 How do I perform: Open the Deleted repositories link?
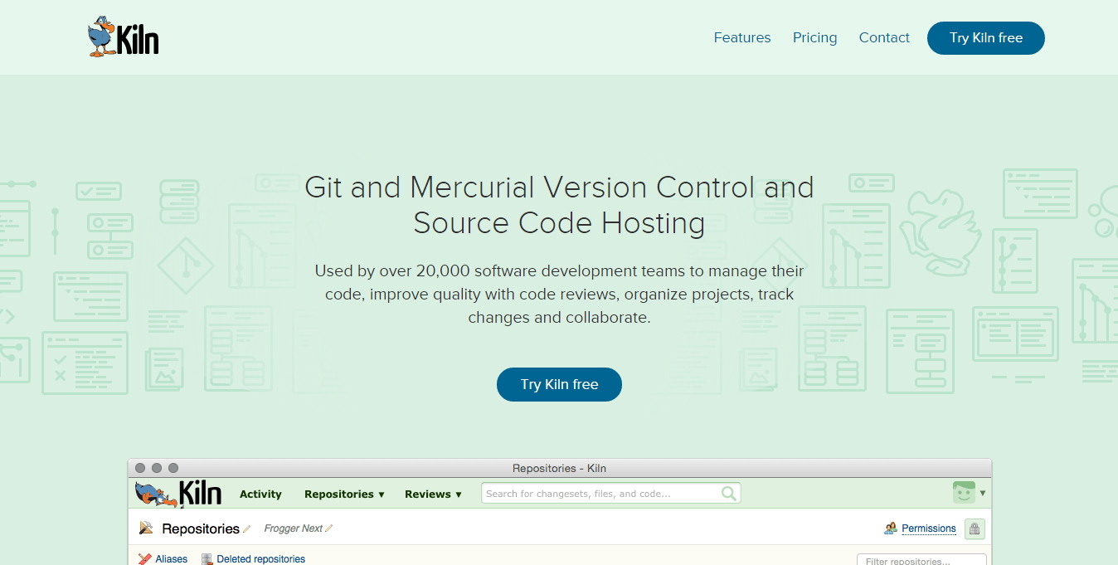[261, 559]
